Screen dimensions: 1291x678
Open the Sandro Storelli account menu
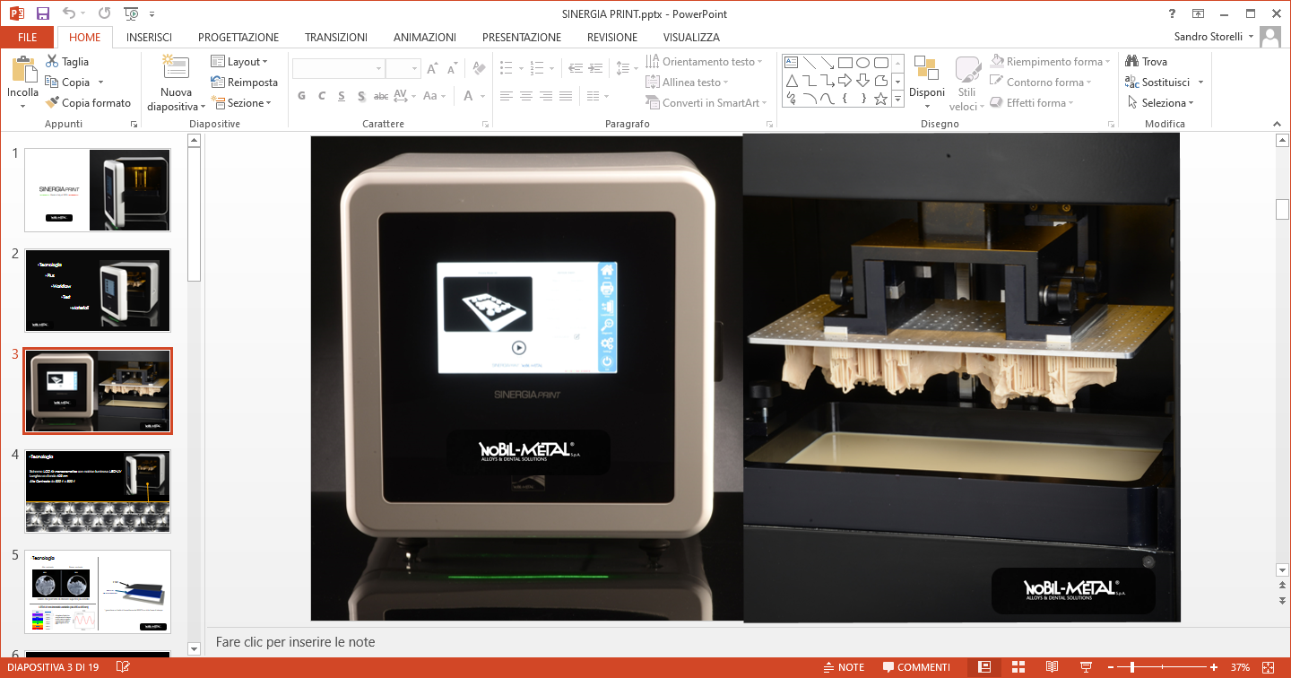pyautogui.click(x=1215, y=37)
